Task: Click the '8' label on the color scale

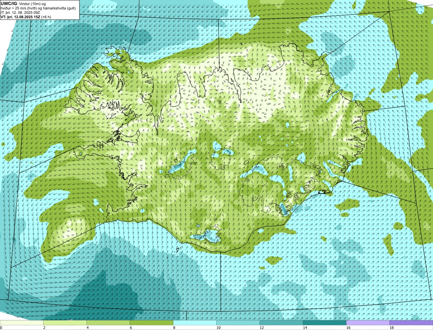Action: point(174,328)
